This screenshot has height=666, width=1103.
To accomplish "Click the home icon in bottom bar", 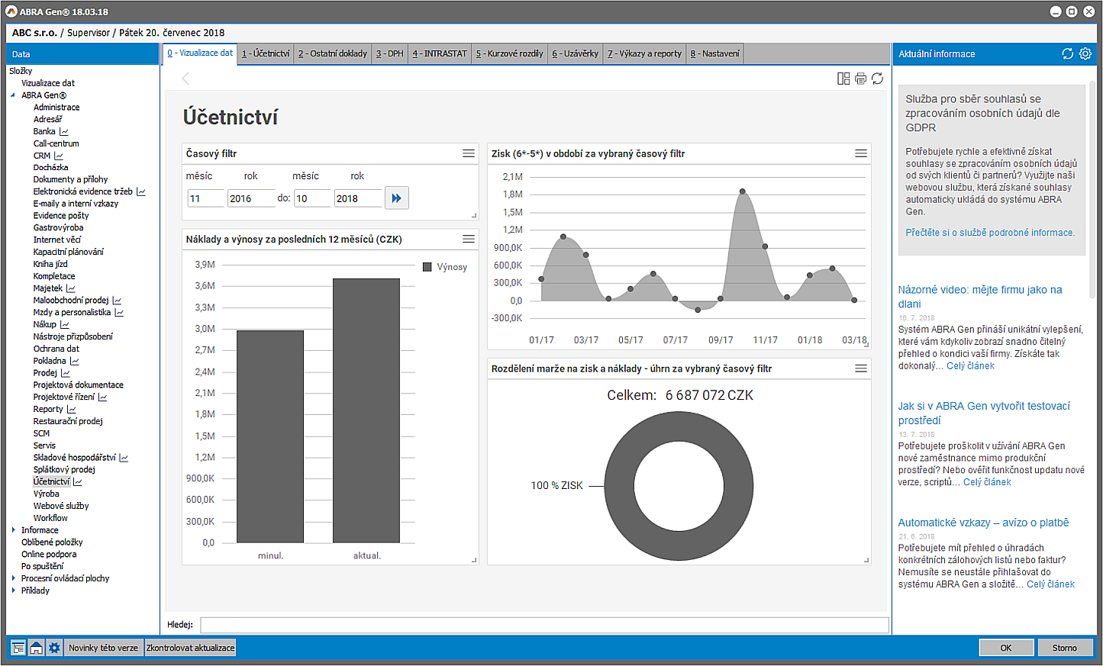I will coord(36,648).
